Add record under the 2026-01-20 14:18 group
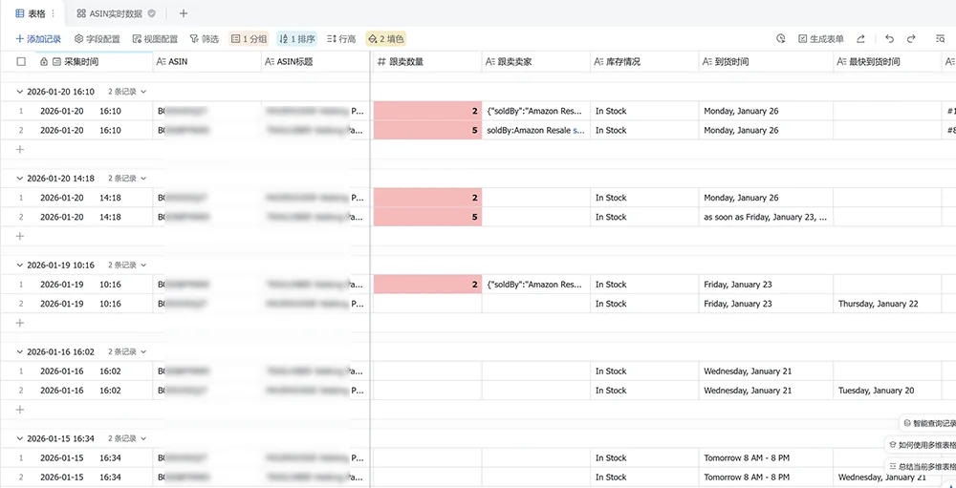Screen dimensions: 956x488 19,236
